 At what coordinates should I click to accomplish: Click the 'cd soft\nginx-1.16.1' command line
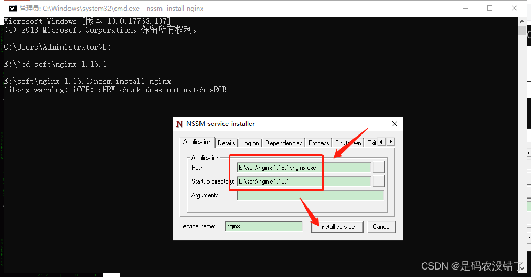pos(56,64)
